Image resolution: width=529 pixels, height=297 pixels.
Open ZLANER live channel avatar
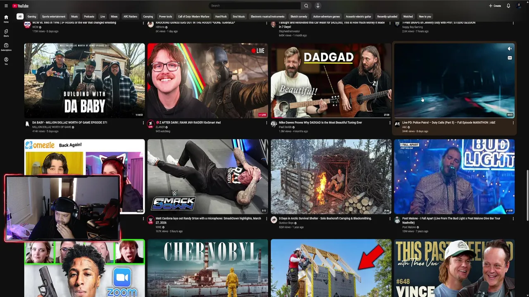click(150, 124)
